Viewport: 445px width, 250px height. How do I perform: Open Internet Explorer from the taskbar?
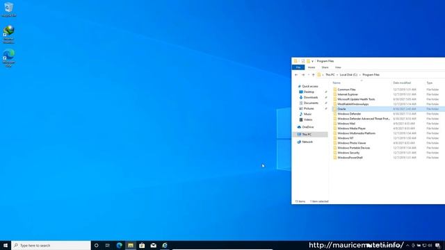click(x=165, y=245)
